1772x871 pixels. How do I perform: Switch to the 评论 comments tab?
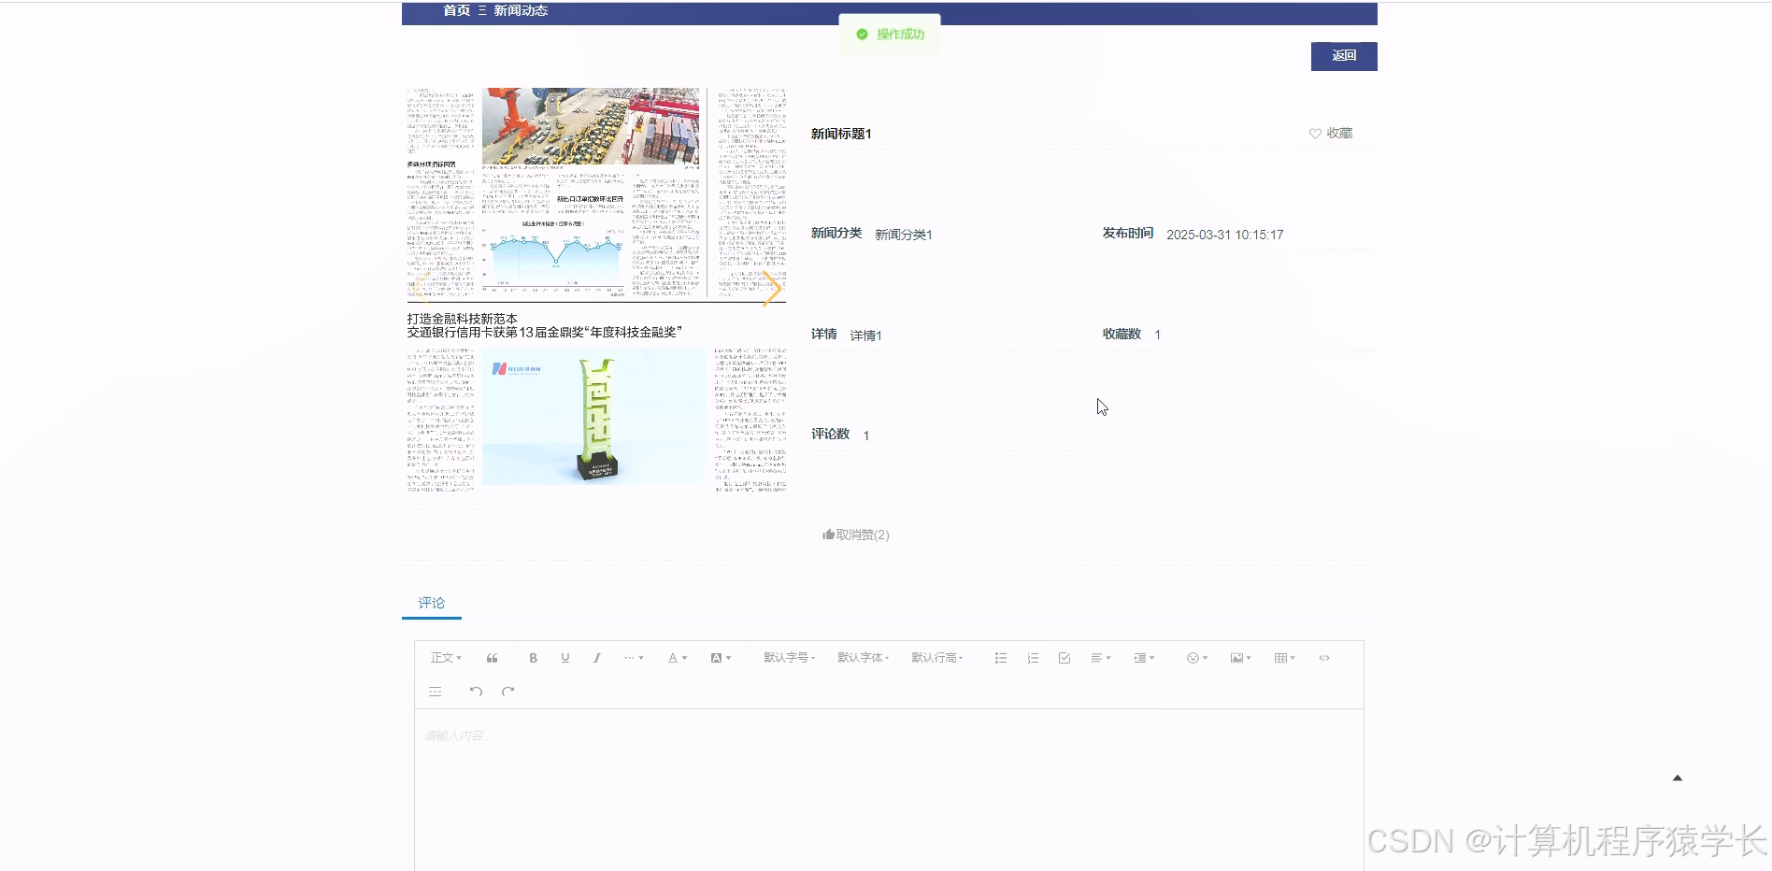[431, 603]
